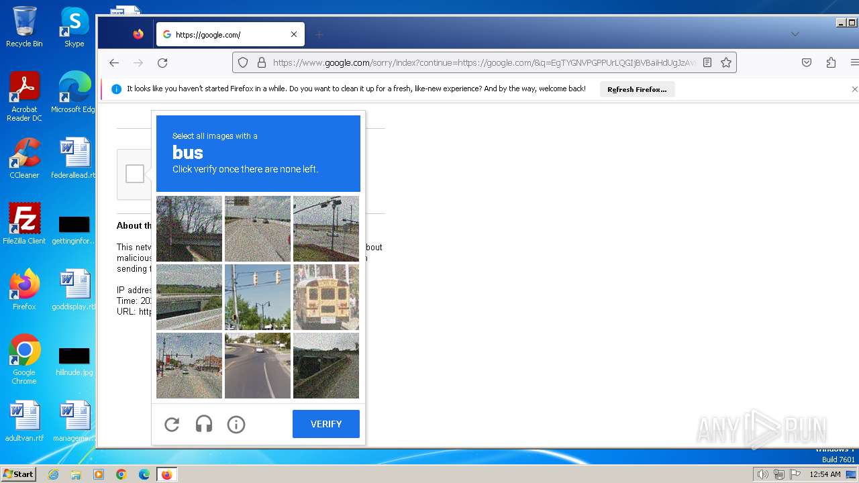Open the Firefox application menu
859x483 pixels.
(x=854, y=62)
